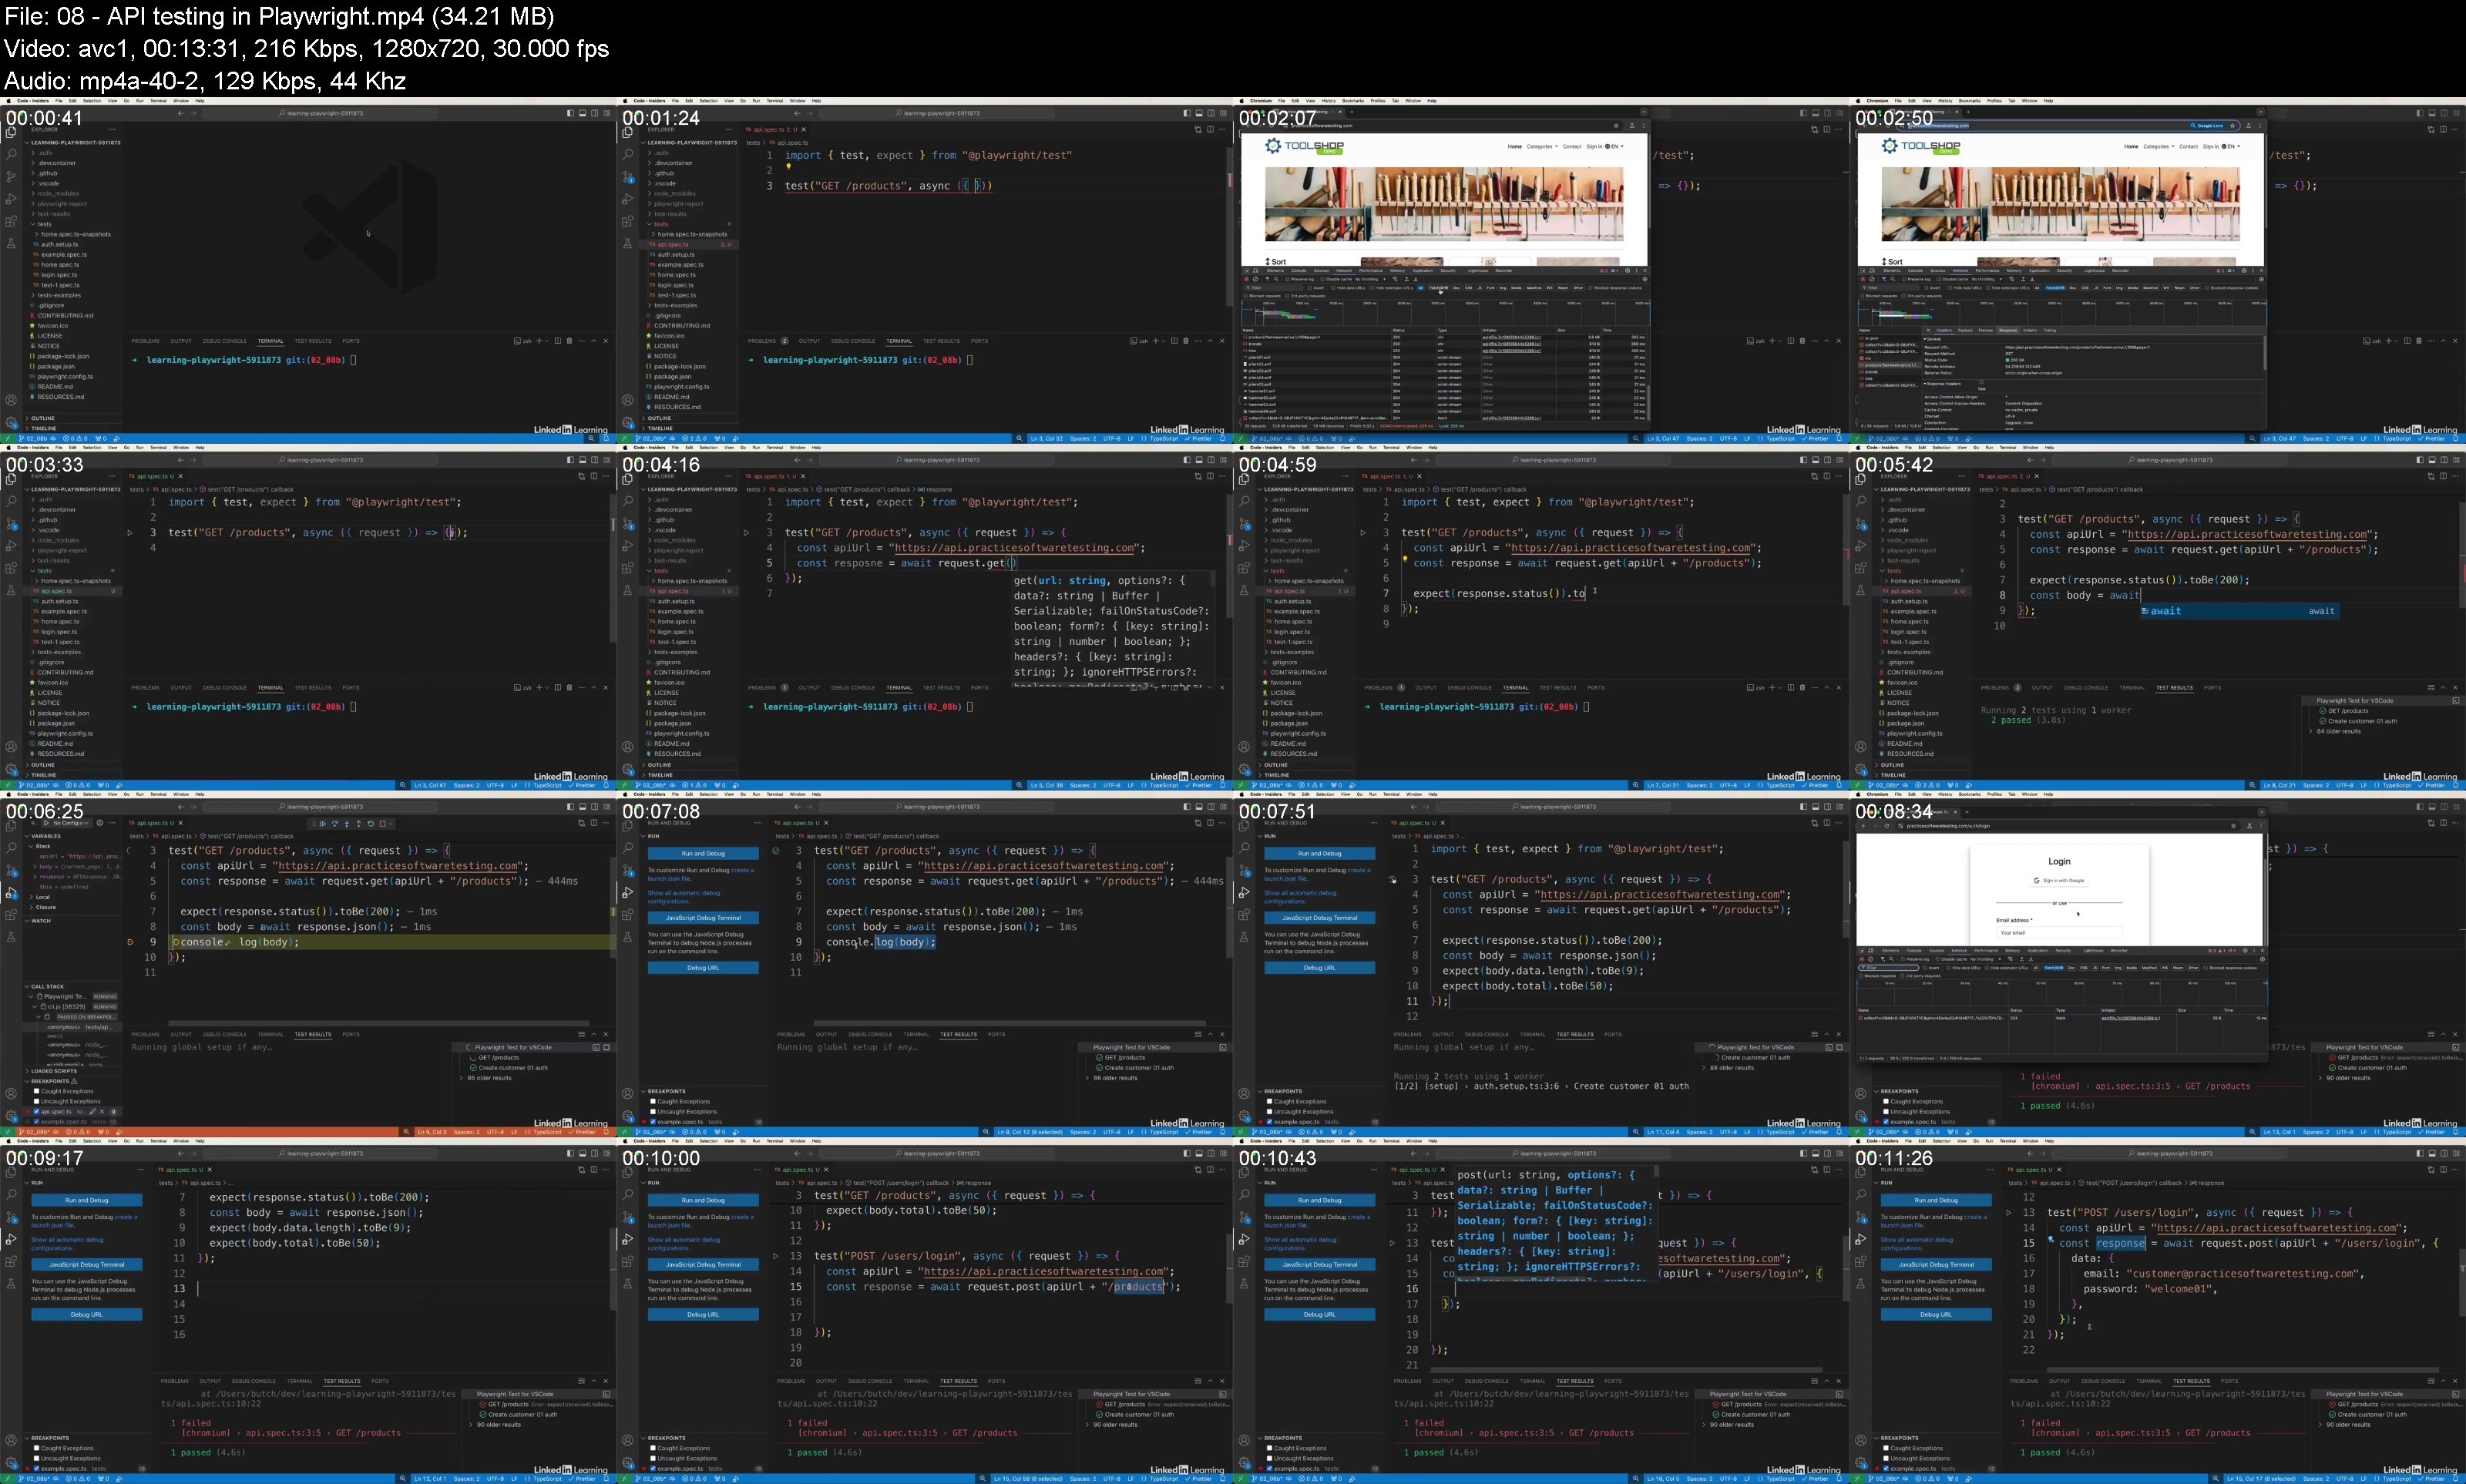The image size is (2466, 1484).
Task: Open Accounts icon in the 00:00:41 frame
Action: pos(11,401)
